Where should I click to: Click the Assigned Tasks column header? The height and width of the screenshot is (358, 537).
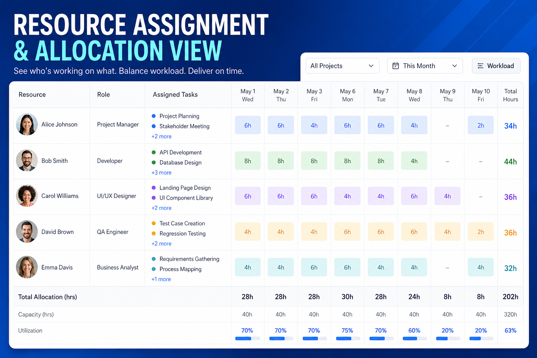175,95
